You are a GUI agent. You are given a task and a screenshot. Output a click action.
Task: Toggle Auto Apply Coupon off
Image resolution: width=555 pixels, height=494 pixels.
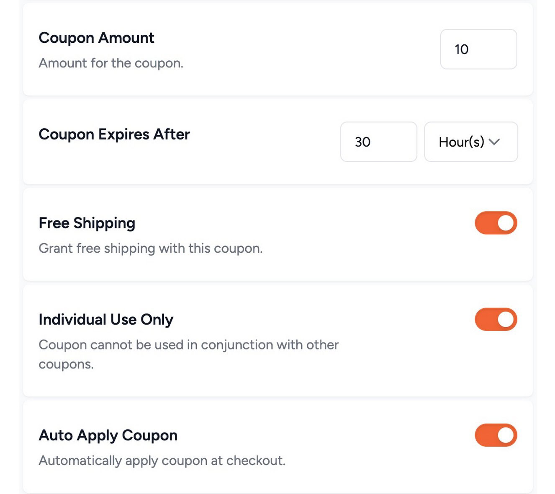pyautogui.click(x=496, y=435)
